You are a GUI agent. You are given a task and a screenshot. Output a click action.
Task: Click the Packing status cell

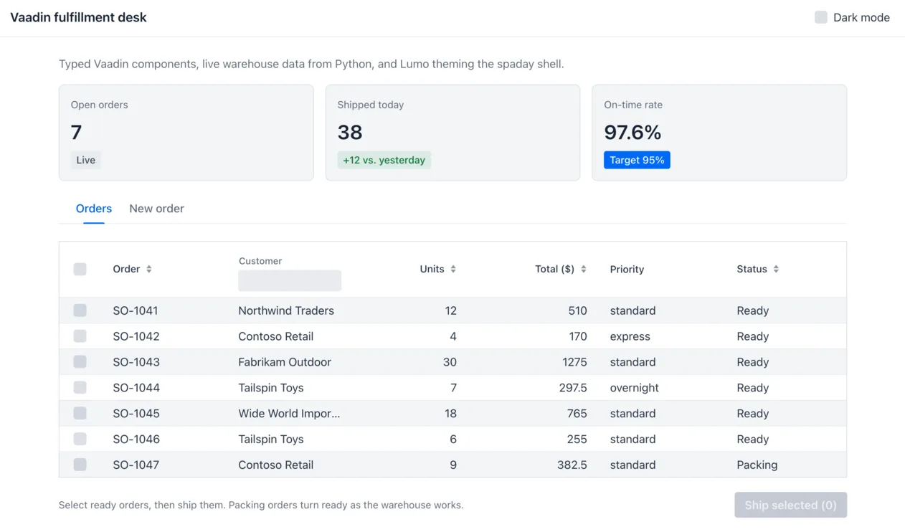pos(757,465)
